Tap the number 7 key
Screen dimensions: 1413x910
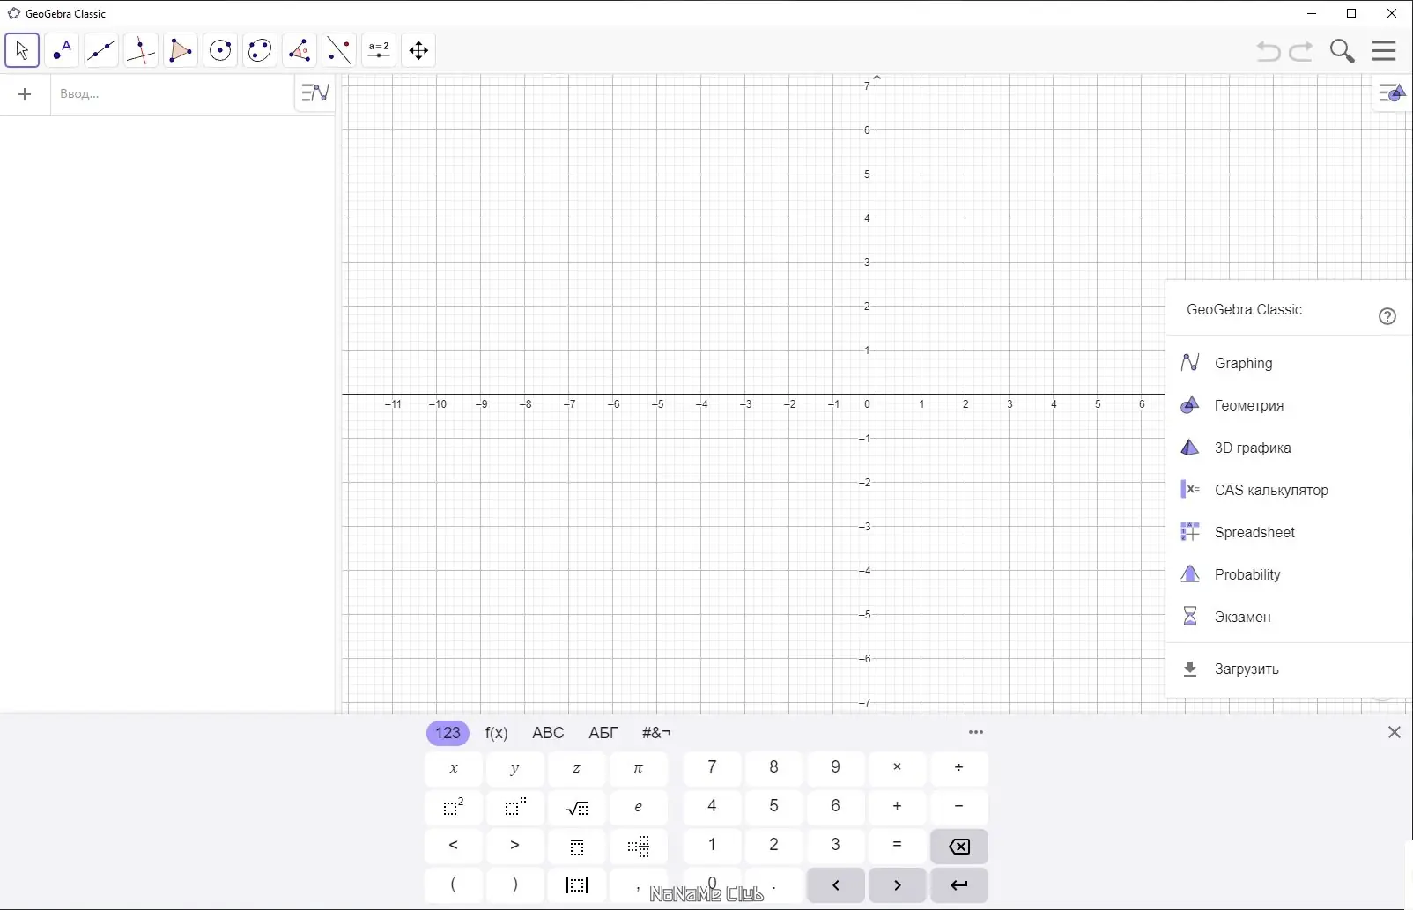coord(713,767)
